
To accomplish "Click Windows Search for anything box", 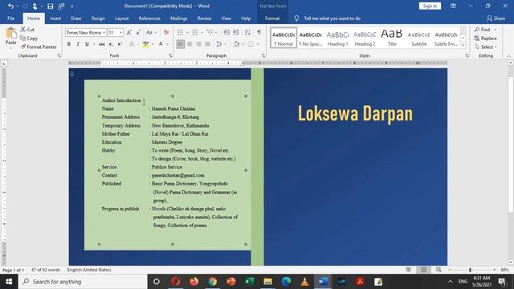I will point(83,282).
